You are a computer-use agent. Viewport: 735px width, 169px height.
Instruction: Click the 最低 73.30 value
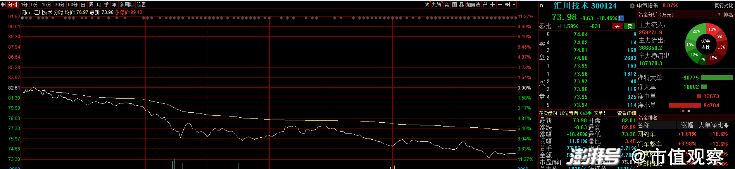[629, 134]
